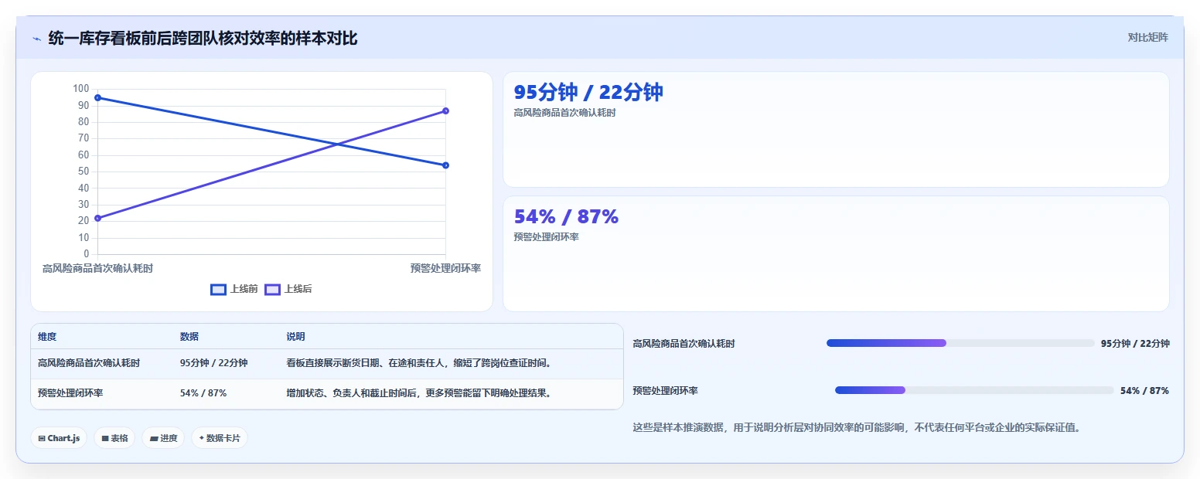This screenshot has width=1200, height=479.
Task: Click x-axis label 预警处理闭环率 under chart
Action: 445,269
